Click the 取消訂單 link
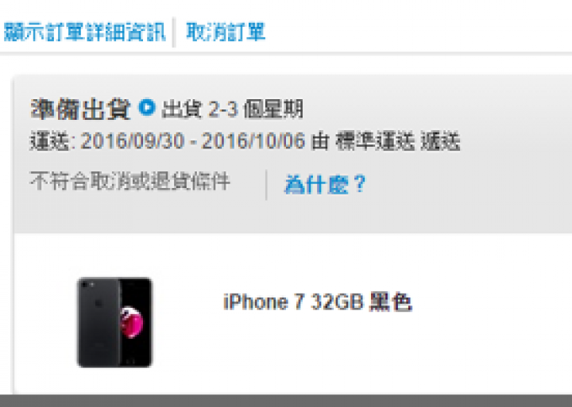Screen dimensions: 572x407 point(226,32)
